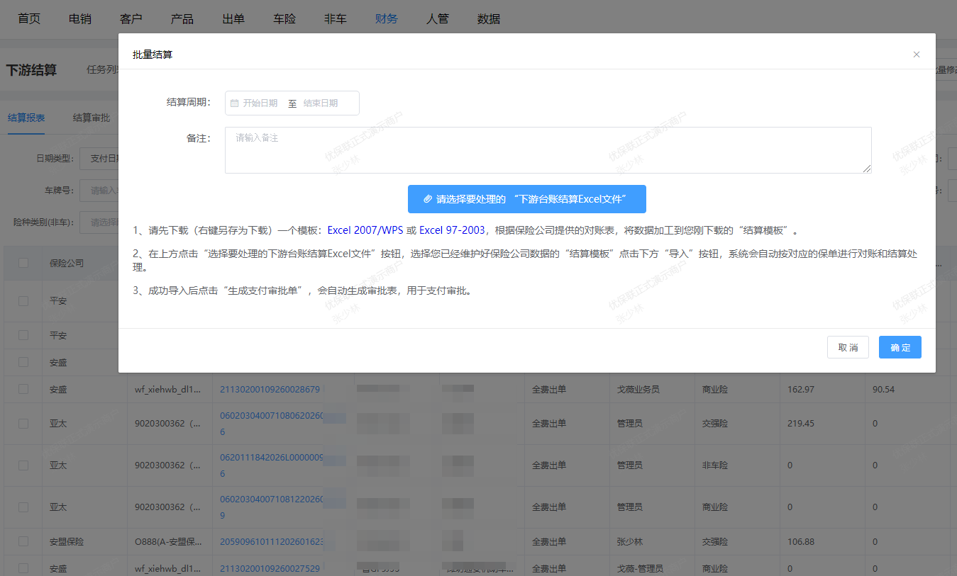
Task: Open the 人管 top menu
Action: point(438,19)
